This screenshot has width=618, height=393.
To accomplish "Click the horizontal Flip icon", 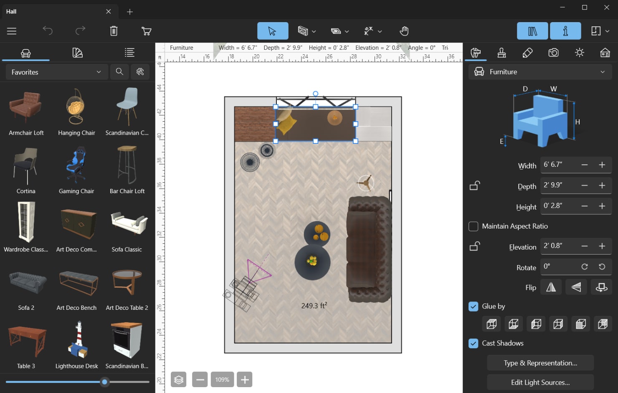I will click(551, 287).
